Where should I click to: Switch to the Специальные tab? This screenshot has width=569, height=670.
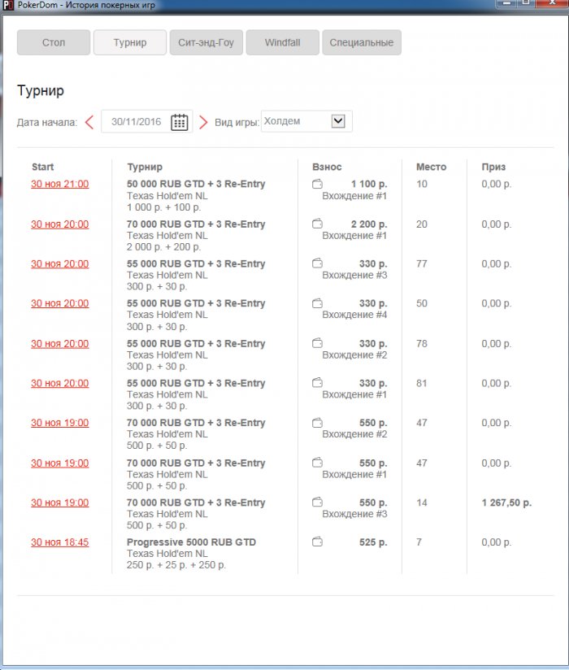361,42
